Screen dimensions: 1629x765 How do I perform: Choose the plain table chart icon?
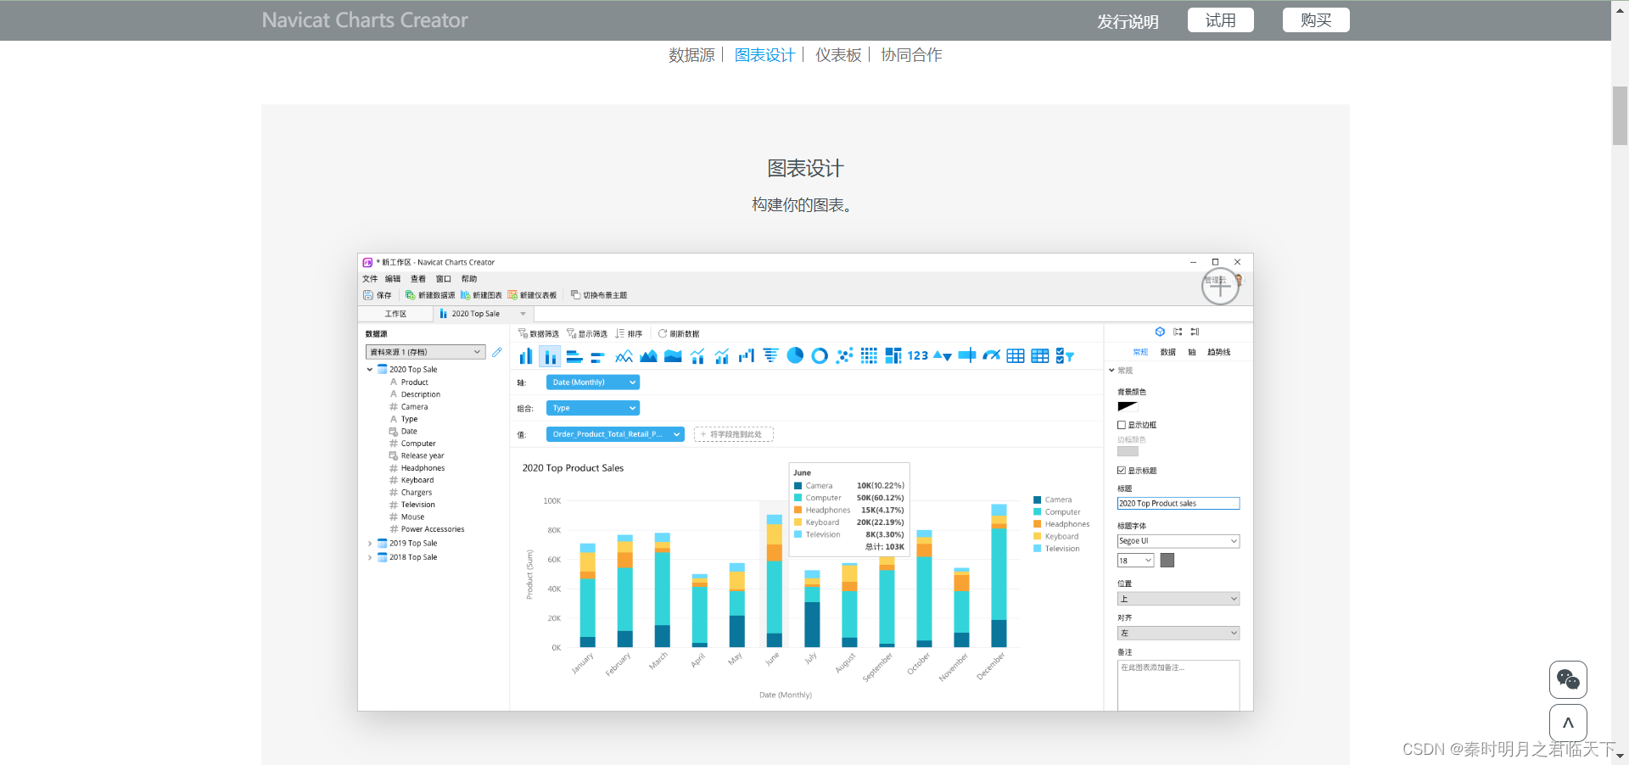tap(1016, 356)
